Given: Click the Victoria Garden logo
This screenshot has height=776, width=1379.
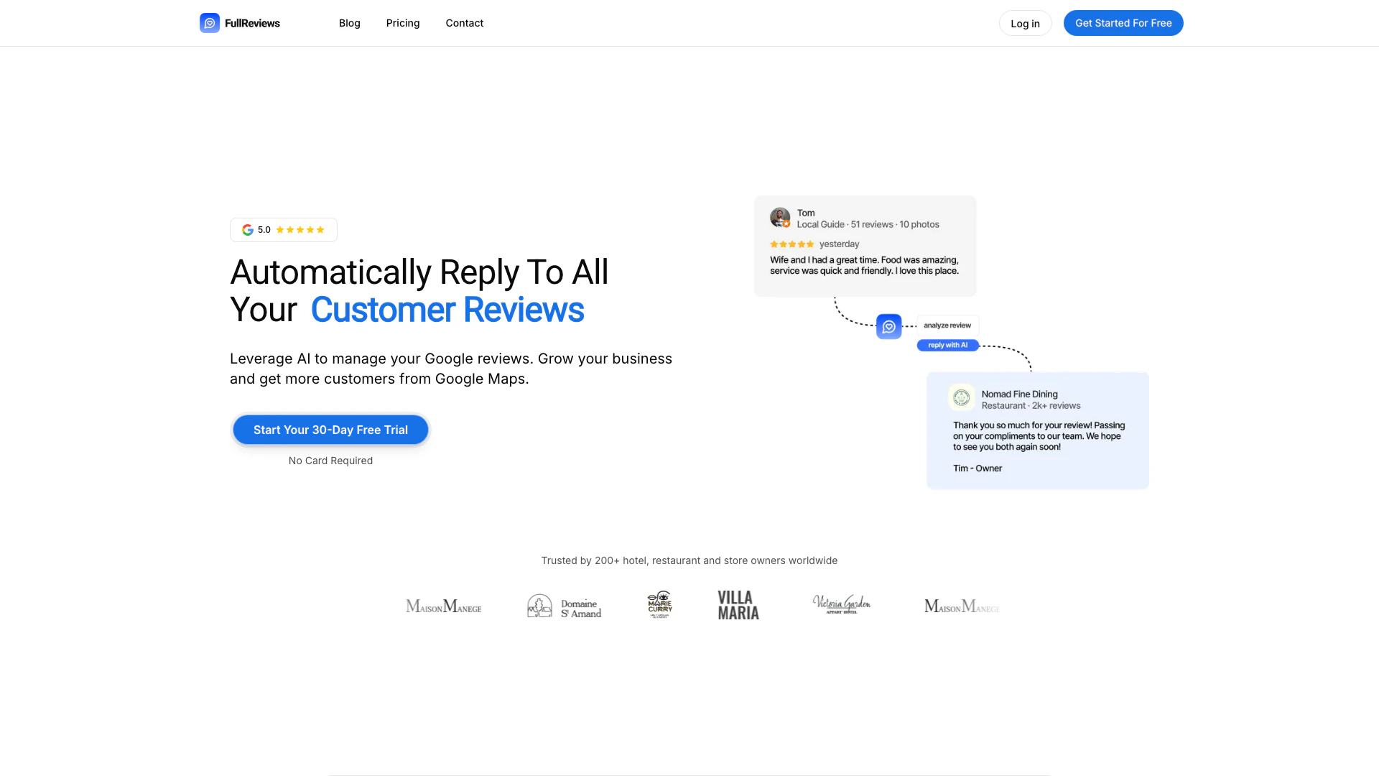Looking at the screenshot, I should pos(841,604).
